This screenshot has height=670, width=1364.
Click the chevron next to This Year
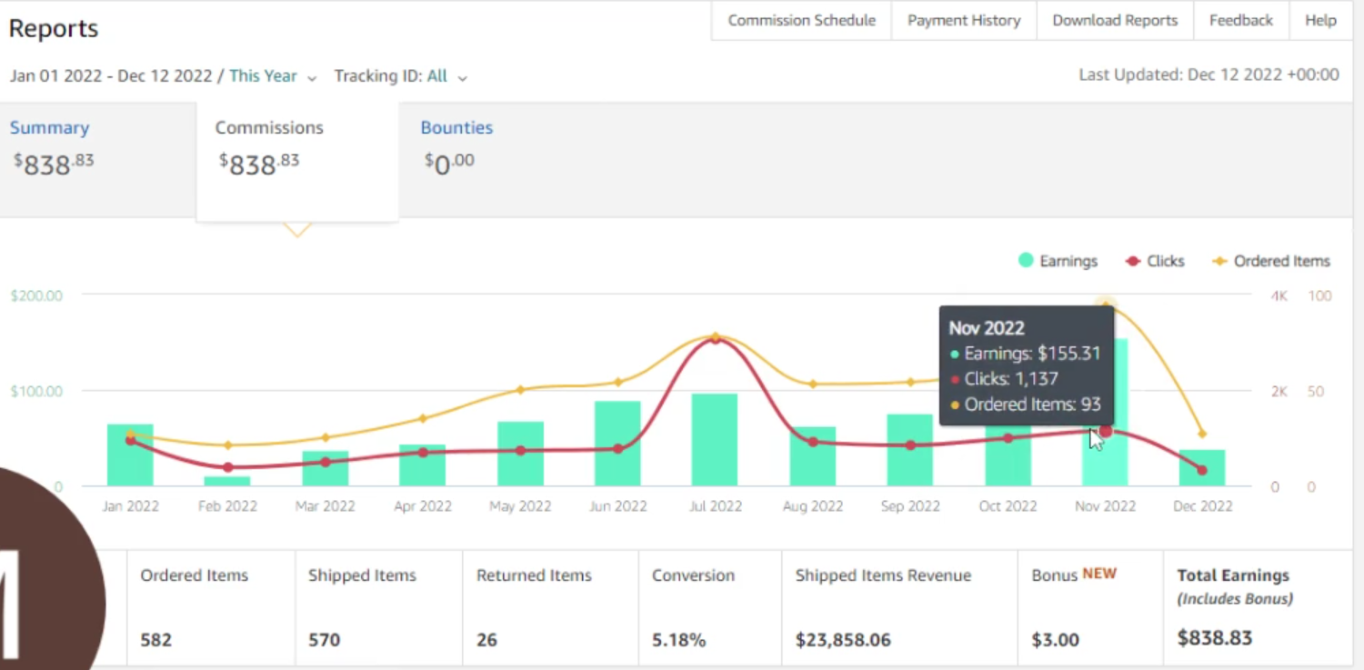click(312, 78)
